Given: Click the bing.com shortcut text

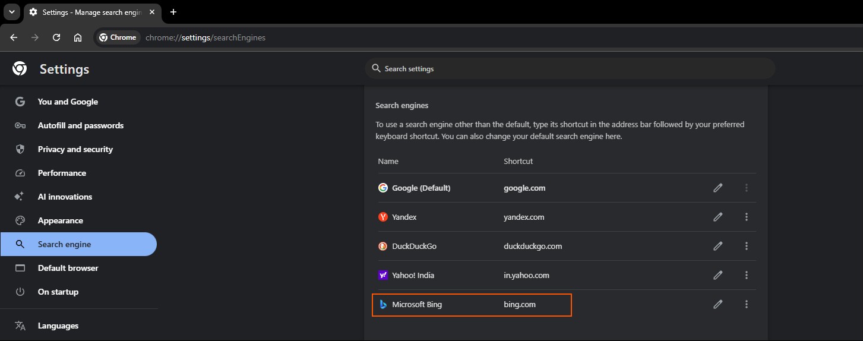Looking at the screenshot, I should pos(520,304).
